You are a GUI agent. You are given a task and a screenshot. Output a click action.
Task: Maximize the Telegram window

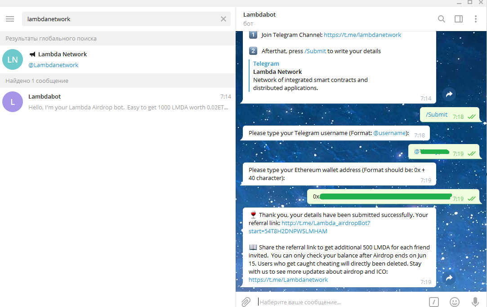tap(470, 3)
